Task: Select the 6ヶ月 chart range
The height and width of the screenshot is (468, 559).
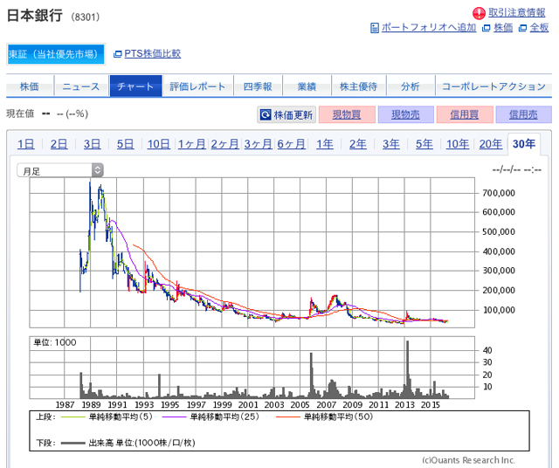Action: (291, 144)
